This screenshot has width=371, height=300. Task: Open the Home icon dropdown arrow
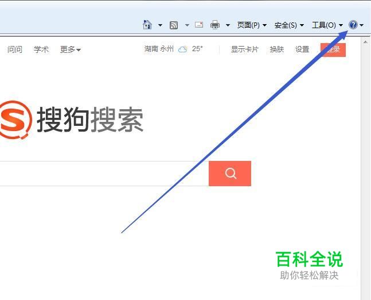coord(160,25)
